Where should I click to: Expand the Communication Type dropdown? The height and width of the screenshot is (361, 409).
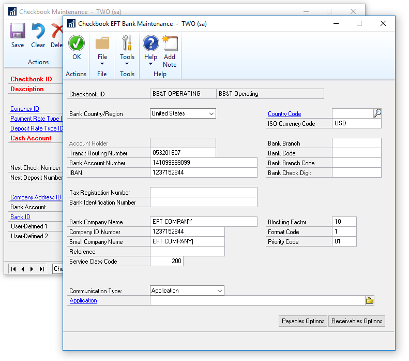click(x=219, y=291)
